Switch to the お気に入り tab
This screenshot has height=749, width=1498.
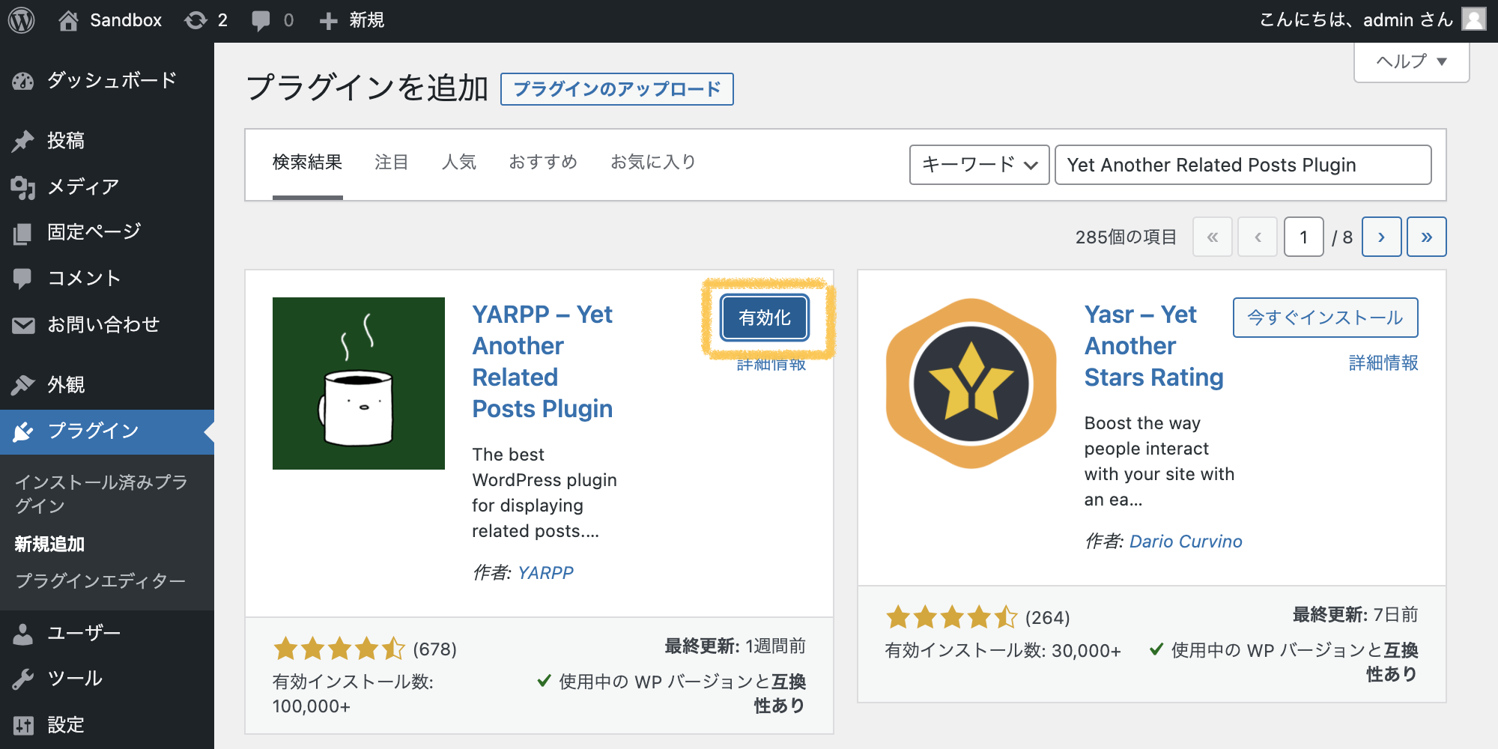tap(653, 163)
